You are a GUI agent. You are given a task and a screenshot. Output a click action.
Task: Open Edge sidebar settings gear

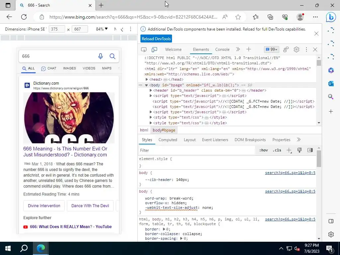tap(331, 234)
